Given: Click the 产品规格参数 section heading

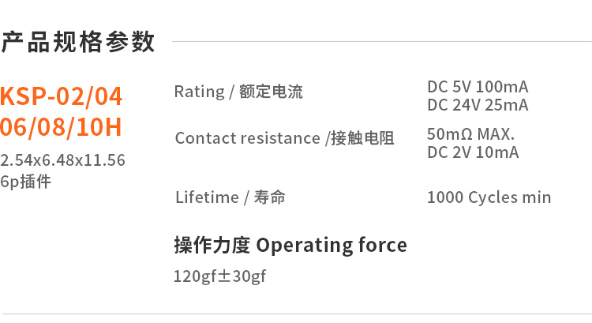Looking at the screenshot, I should 78,42.
